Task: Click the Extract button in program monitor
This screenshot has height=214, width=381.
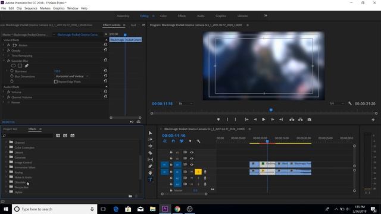Action: (300, 119)
